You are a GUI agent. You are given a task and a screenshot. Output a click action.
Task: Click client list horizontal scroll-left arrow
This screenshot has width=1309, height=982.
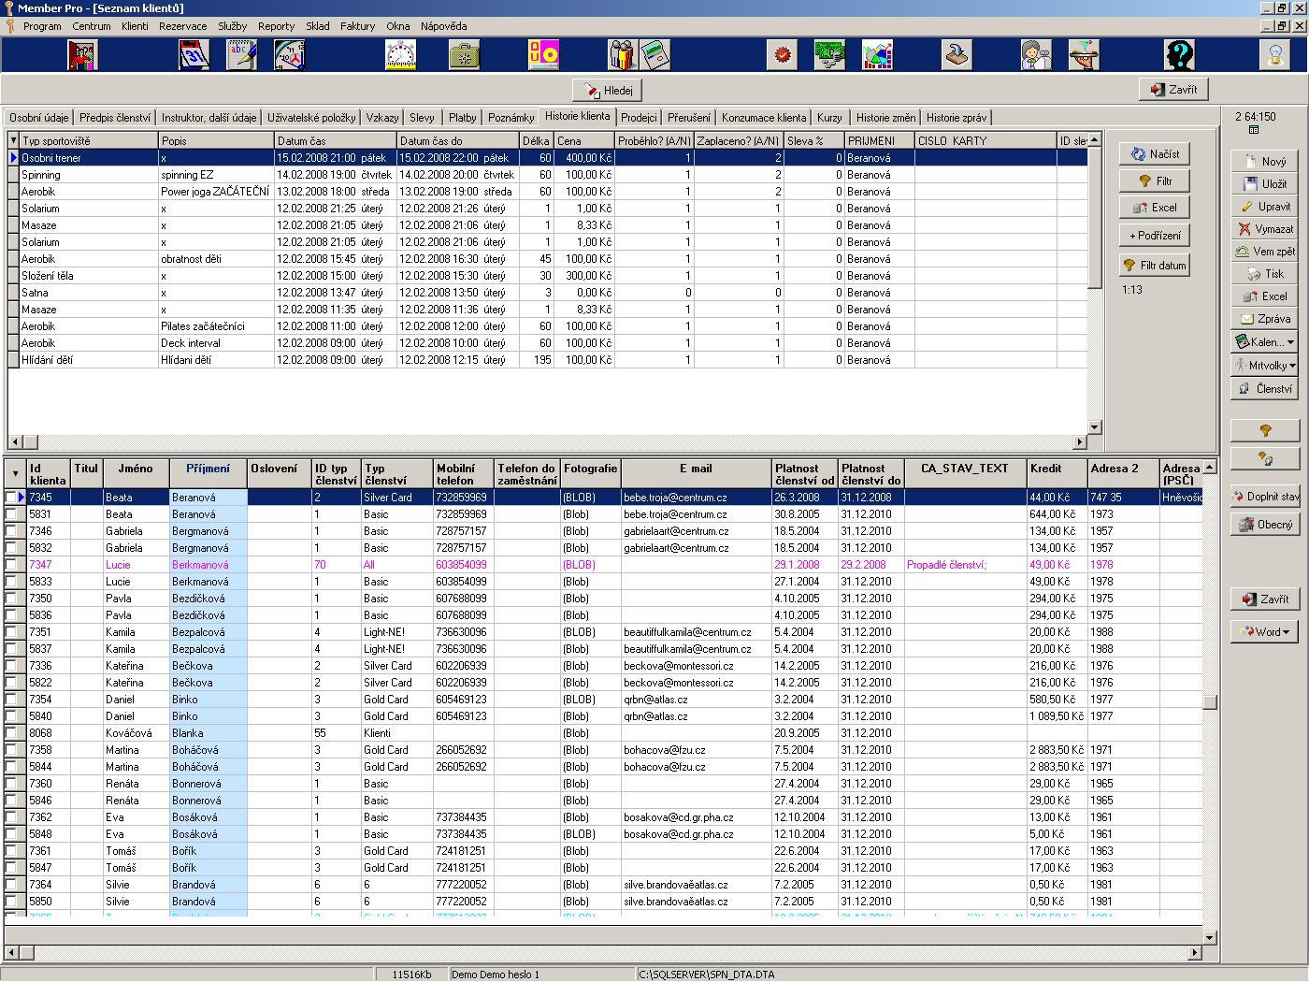click(12, 953)
